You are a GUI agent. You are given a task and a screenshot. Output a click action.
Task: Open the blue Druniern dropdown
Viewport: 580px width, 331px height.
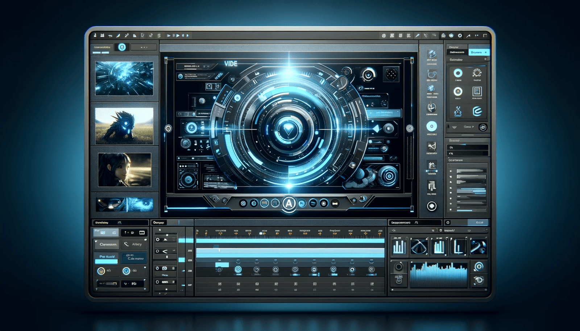(x=479, y=53)
